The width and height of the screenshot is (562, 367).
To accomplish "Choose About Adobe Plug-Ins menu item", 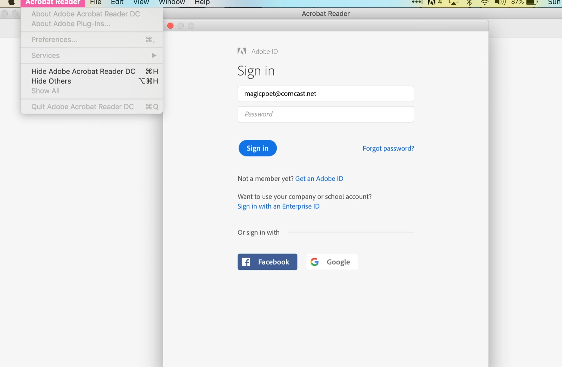I will 92,24.
